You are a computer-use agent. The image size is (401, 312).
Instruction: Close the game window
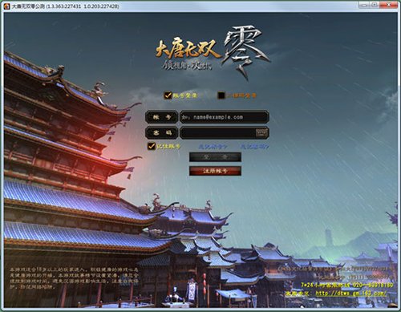pyautogui.click(x=389, y=5)
